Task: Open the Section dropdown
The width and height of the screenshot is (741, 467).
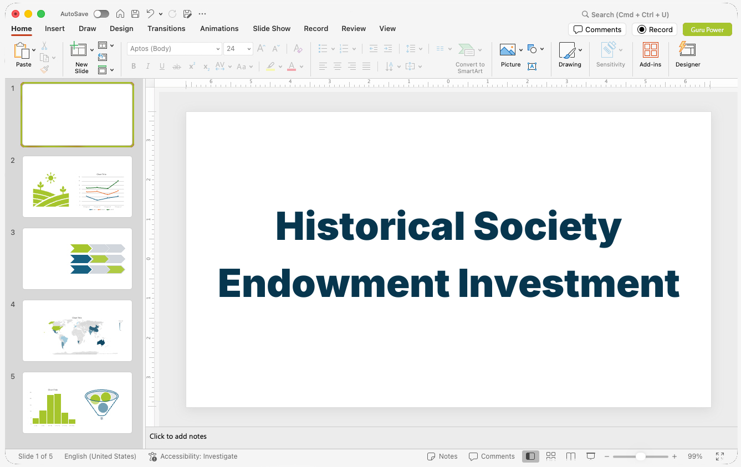Action: coord(106,70)
